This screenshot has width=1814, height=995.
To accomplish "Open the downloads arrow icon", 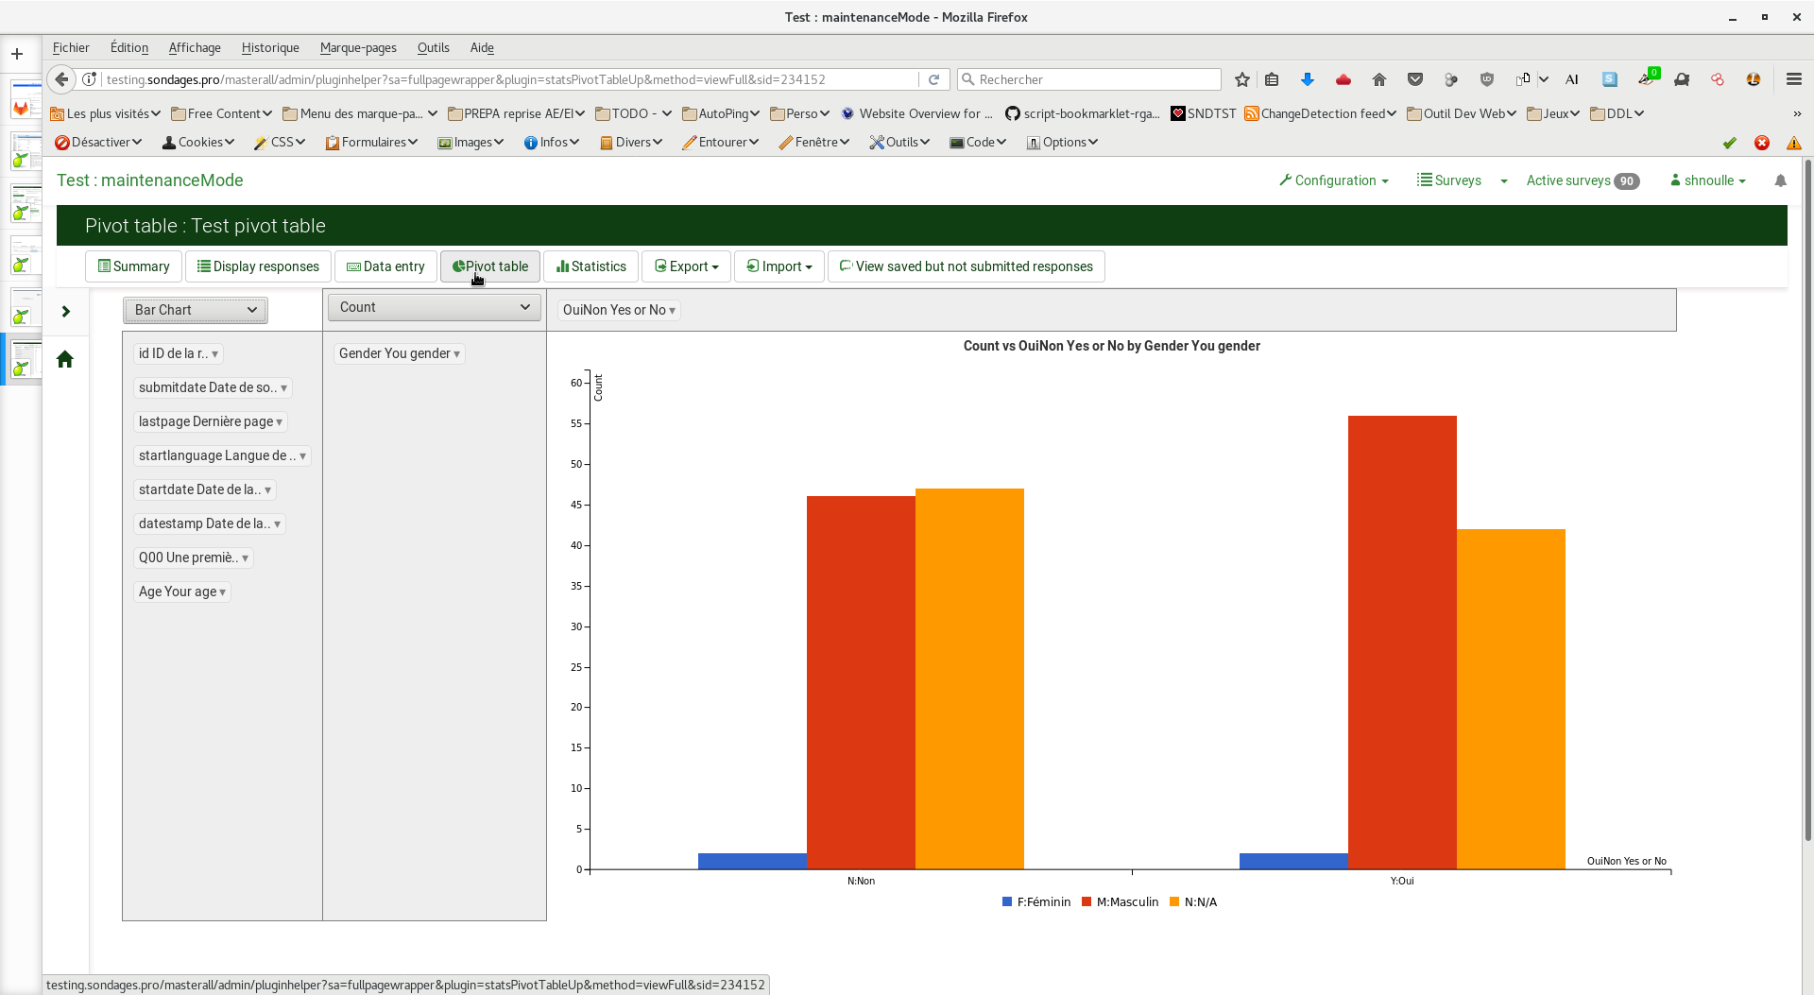I will click(1308, 80).
